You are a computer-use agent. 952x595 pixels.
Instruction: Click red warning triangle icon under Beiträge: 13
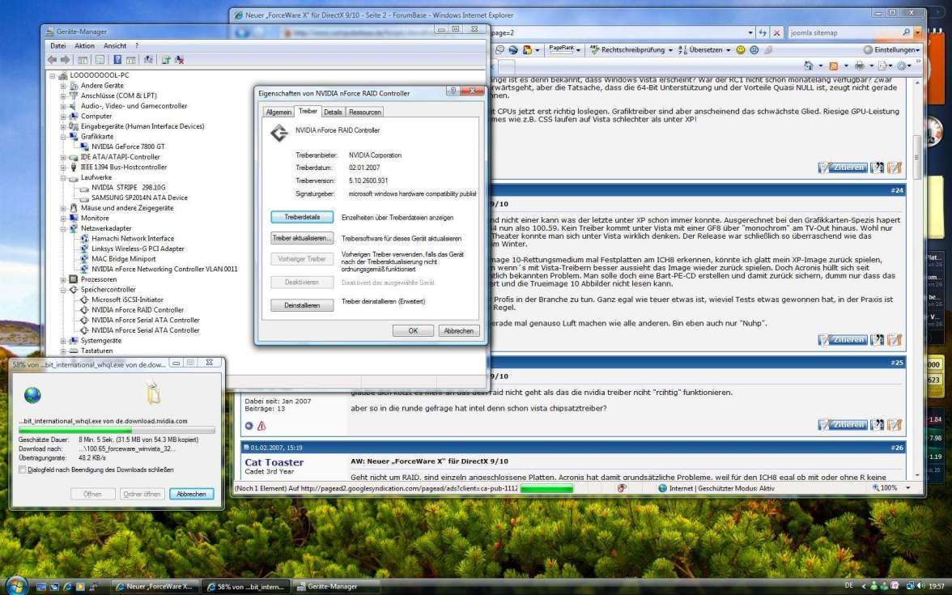tap(261, 426)
